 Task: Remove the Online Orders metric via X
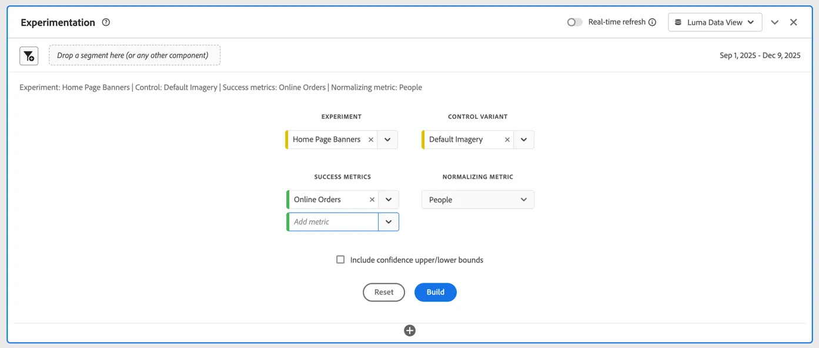pos(372,200)
